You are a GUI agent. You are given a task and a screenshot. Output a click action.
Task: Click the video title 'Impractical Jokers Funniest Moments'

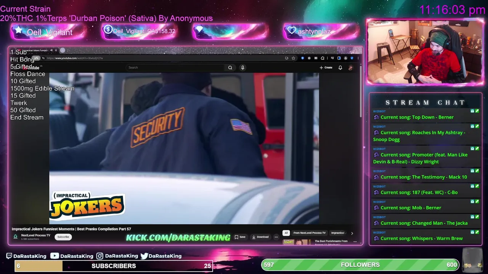click(x=71, y=229)
